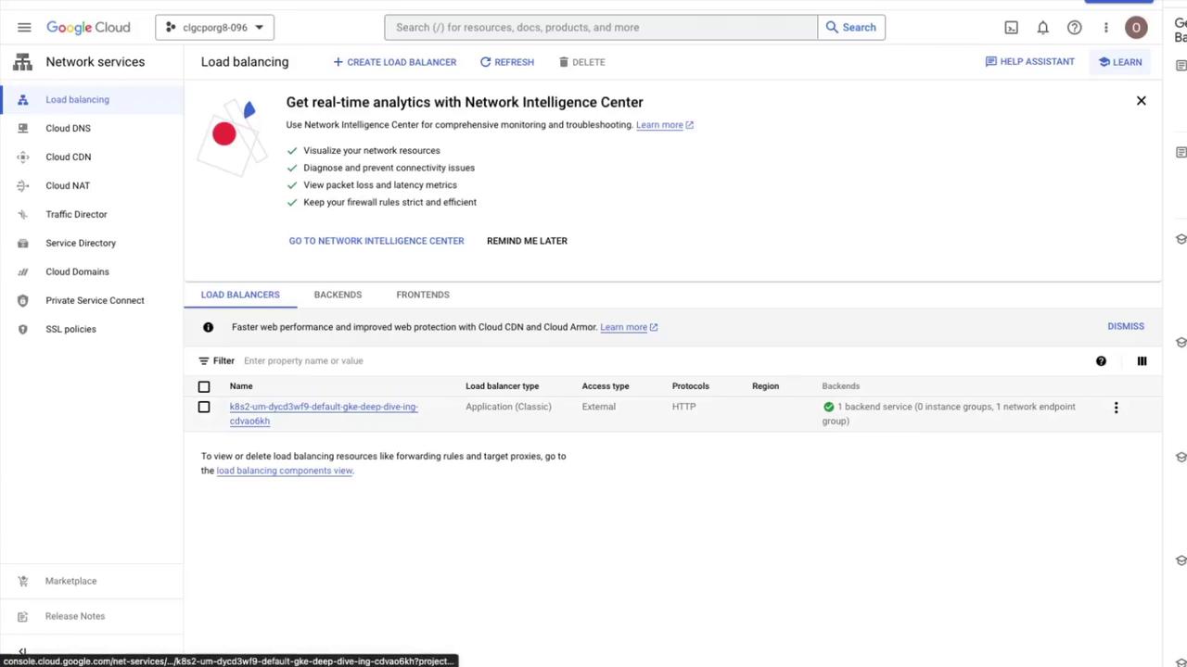The image size is (1187, 667).
Task: Select all load balancers checkbox in header
Action: tap(204, 386)
